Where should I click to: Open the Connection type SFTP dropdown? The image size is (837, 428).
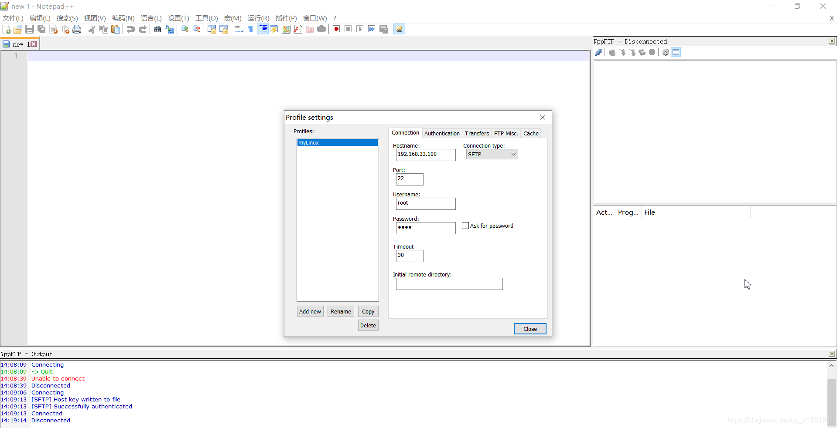click(492, 154)
